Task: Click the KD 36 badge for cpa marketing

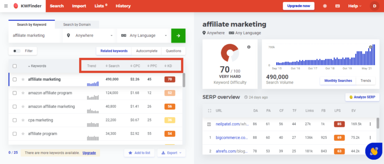Action: 170,120
